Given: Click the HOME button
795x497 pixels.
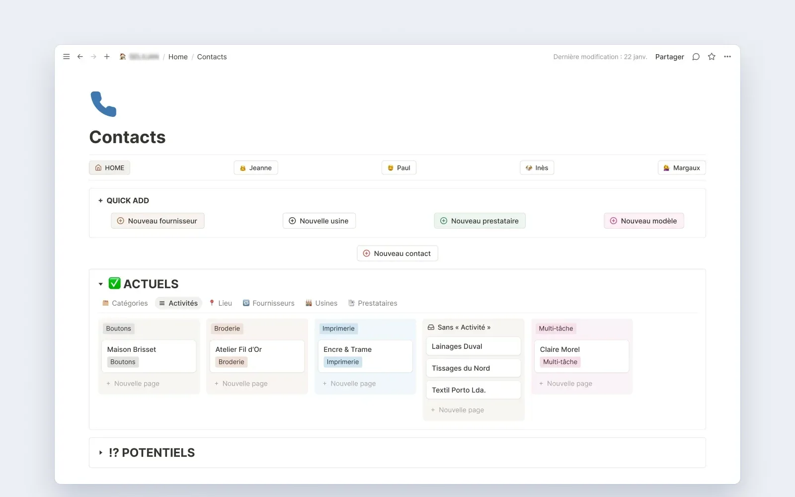Looking at the screenshot, I should (x=110, y=168).
